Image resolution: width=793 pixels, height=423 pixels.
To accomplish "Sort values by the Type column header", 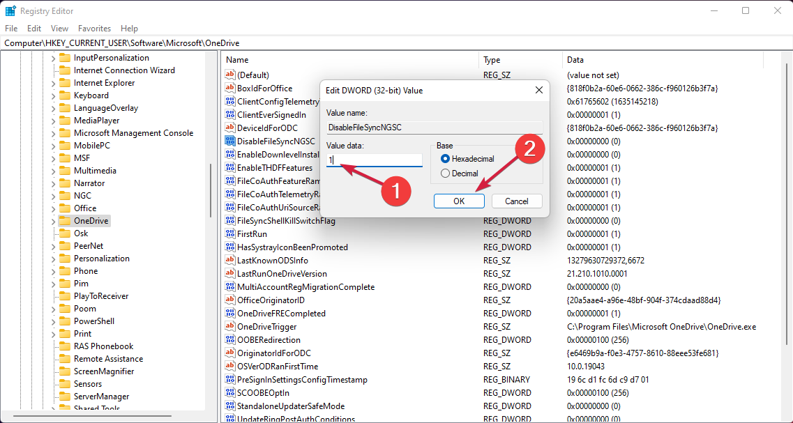I will (520, 60).
